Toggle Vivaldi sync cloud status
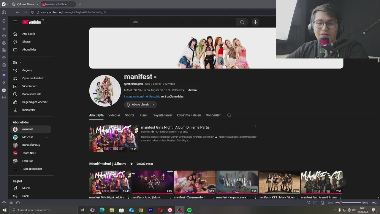The width and height of the screenshot is (380, 214). [x=18, y=203]
